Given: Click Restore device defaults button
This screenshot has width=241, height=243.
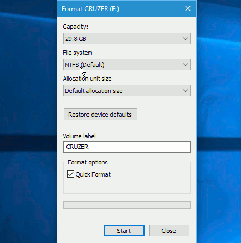Looking at the screenshot, I should click(100, 115).
